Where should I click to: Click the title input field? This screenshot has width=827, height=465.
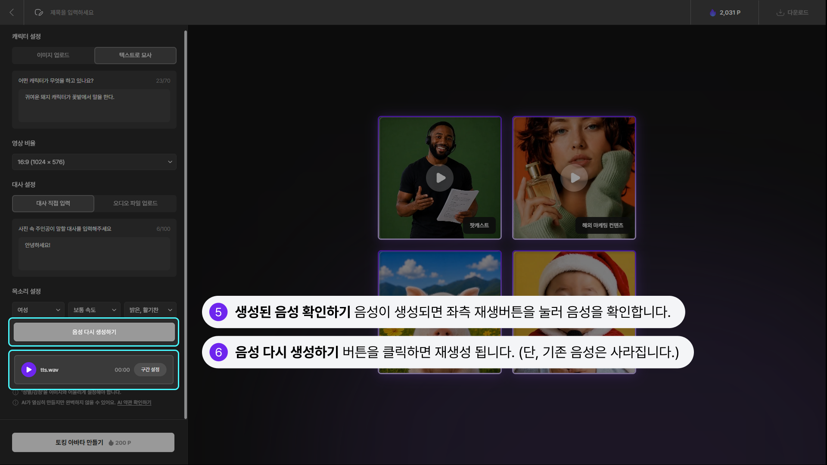(x=72, y=12)
